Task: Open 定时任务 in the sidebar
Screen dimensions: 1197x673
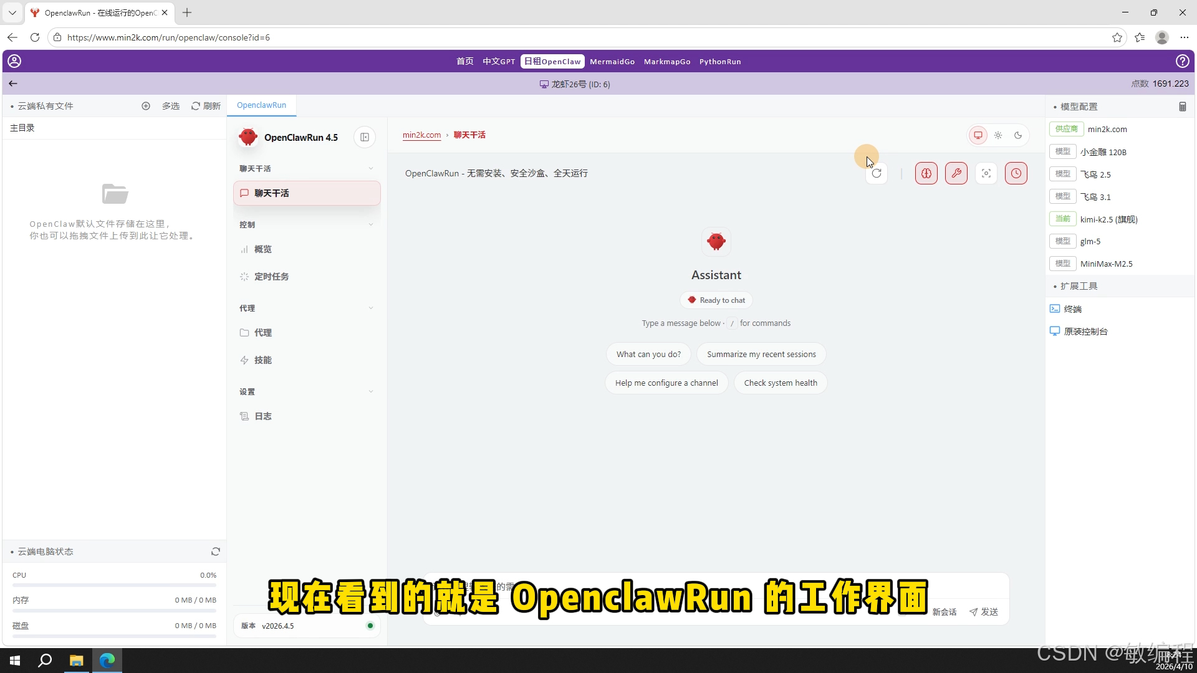Action: (271, 277)
